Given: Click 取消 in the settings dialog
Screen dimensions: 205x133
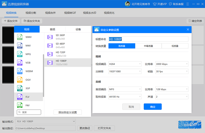Looking at the screenshot, I should pos(131,107).
